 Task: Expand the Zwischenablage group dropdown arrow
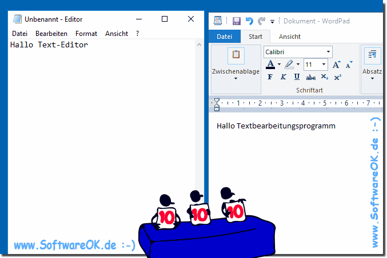(236, 79)
